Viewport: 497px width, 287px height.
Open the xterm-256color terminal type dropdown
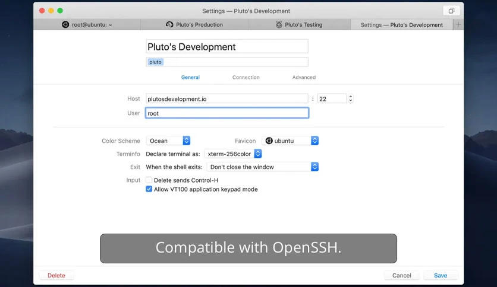[x=233, y=154]
